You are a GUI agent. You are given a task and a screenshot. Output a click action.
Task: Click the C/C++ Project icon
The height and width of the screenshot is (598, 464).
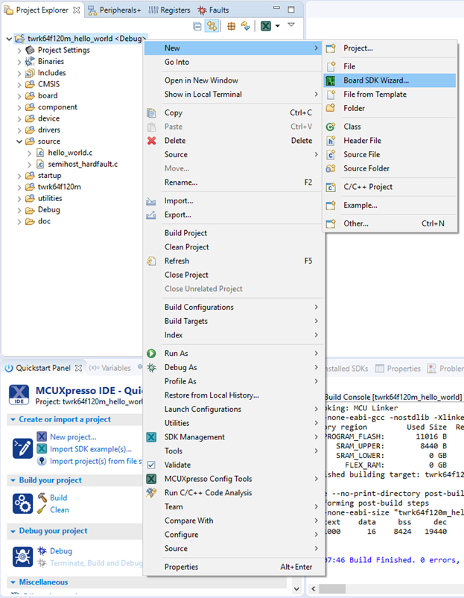point(331,187)
